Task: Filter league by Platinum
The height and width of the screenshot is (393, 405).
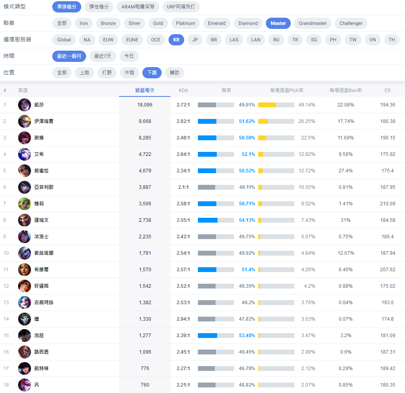Action: [185, 23]
